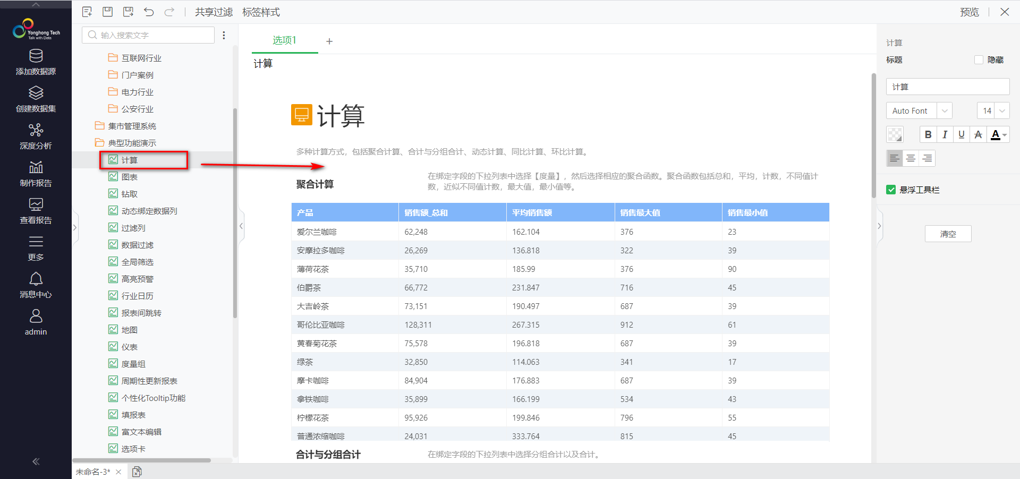Uncheck the 悬浮工具栏 checkbox

pos(891,190)
